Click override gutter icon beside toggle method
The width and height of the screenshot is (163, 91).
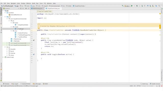34,54
